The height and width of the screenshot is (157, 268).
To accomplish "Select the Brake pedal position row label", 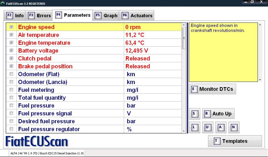I will pyautogui.click(x=45, y=66).
